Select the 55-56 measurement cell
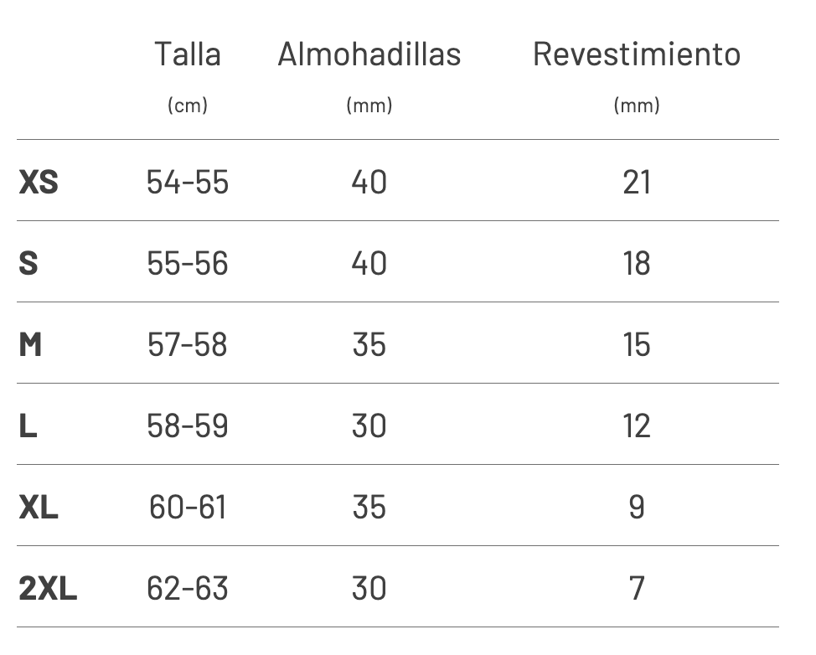Screen dimensions: 816x655 (188, 263)
